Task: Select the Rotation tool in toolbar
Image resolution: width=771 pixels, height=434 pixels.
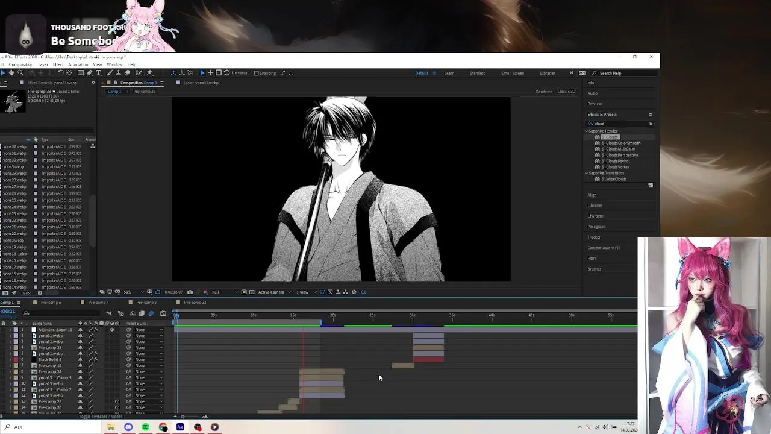Action: [x=61, y=72]
